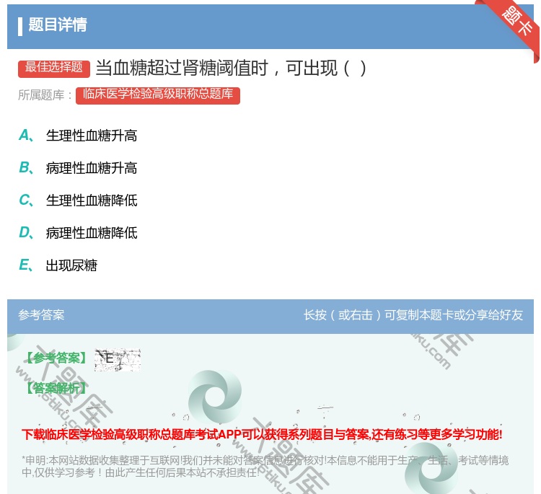Click the letter A option marker
The width and height of the screenshot is (541, 494).
(x=26, y=136)
